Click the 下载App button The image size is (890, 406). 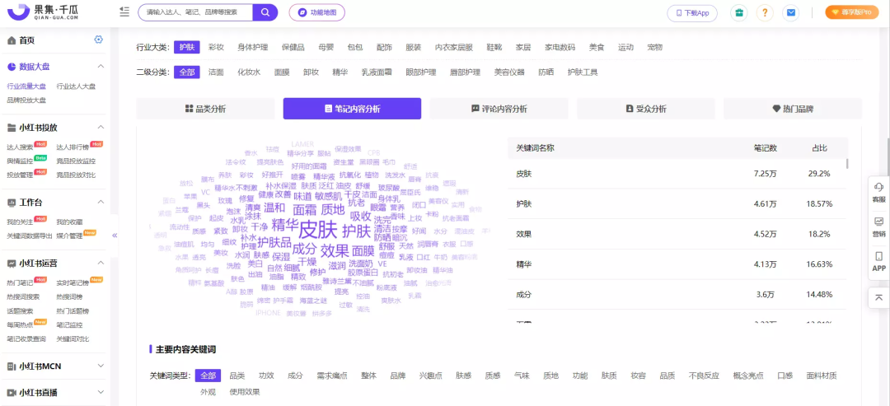point(692,12)
